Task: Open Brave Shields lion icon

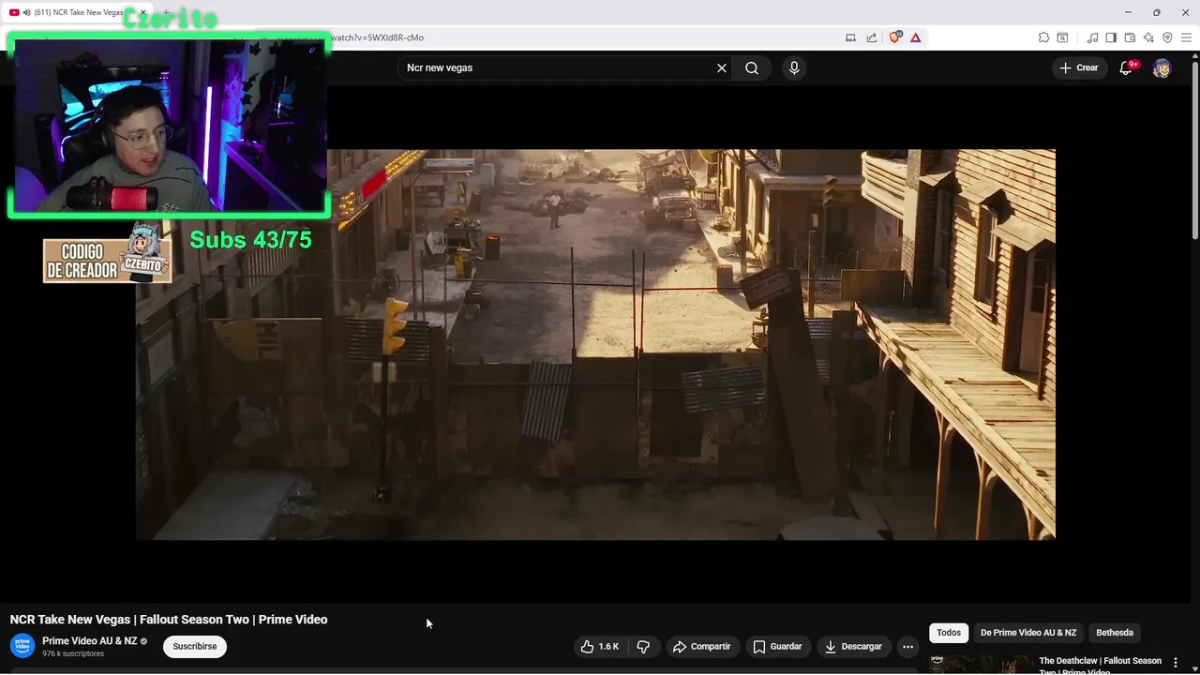Action: (x=895, y=37)
